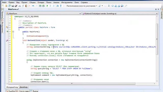
Task: Open the Вид menu
Action: (18, 2)
